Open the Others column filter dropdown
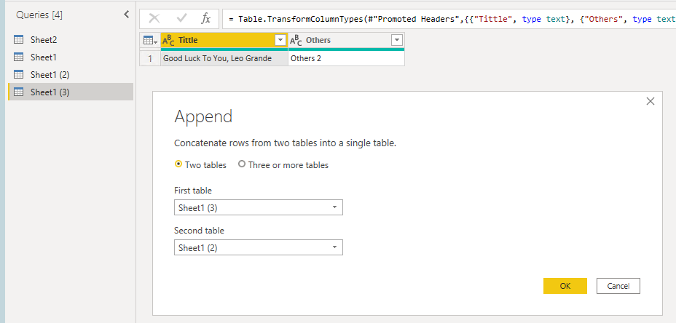The image size is (676, 323). click(x=397, y=41)
